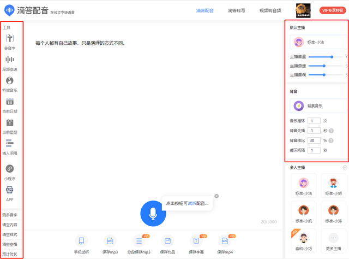Click the 手机试听 phone icon

coord(81,241)
